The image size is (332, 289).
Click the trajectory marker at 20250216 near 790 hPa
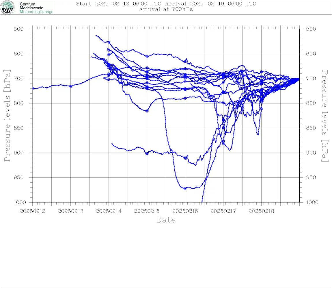[185, 98]
